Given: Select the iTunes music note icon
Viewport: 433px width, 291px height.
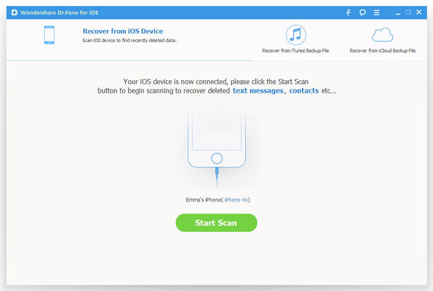Looking at the screenshot, I should [x=295, y=35].
